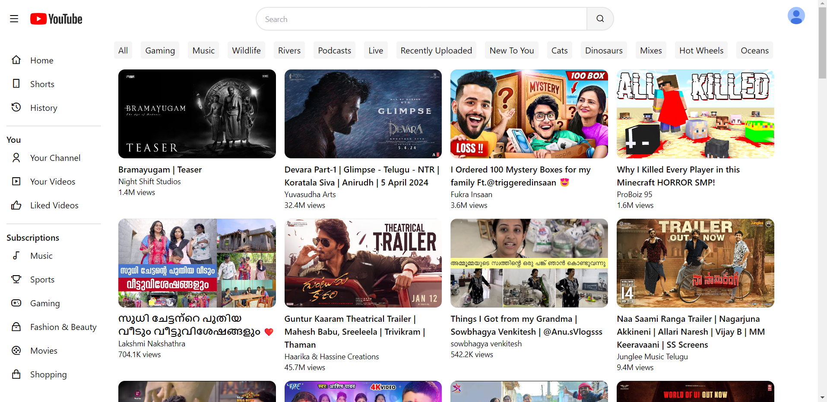The width and height of the screenshot is (827, 402).
Task: Open the Night Shift Studios channel
Action: (x=149, y=182)
